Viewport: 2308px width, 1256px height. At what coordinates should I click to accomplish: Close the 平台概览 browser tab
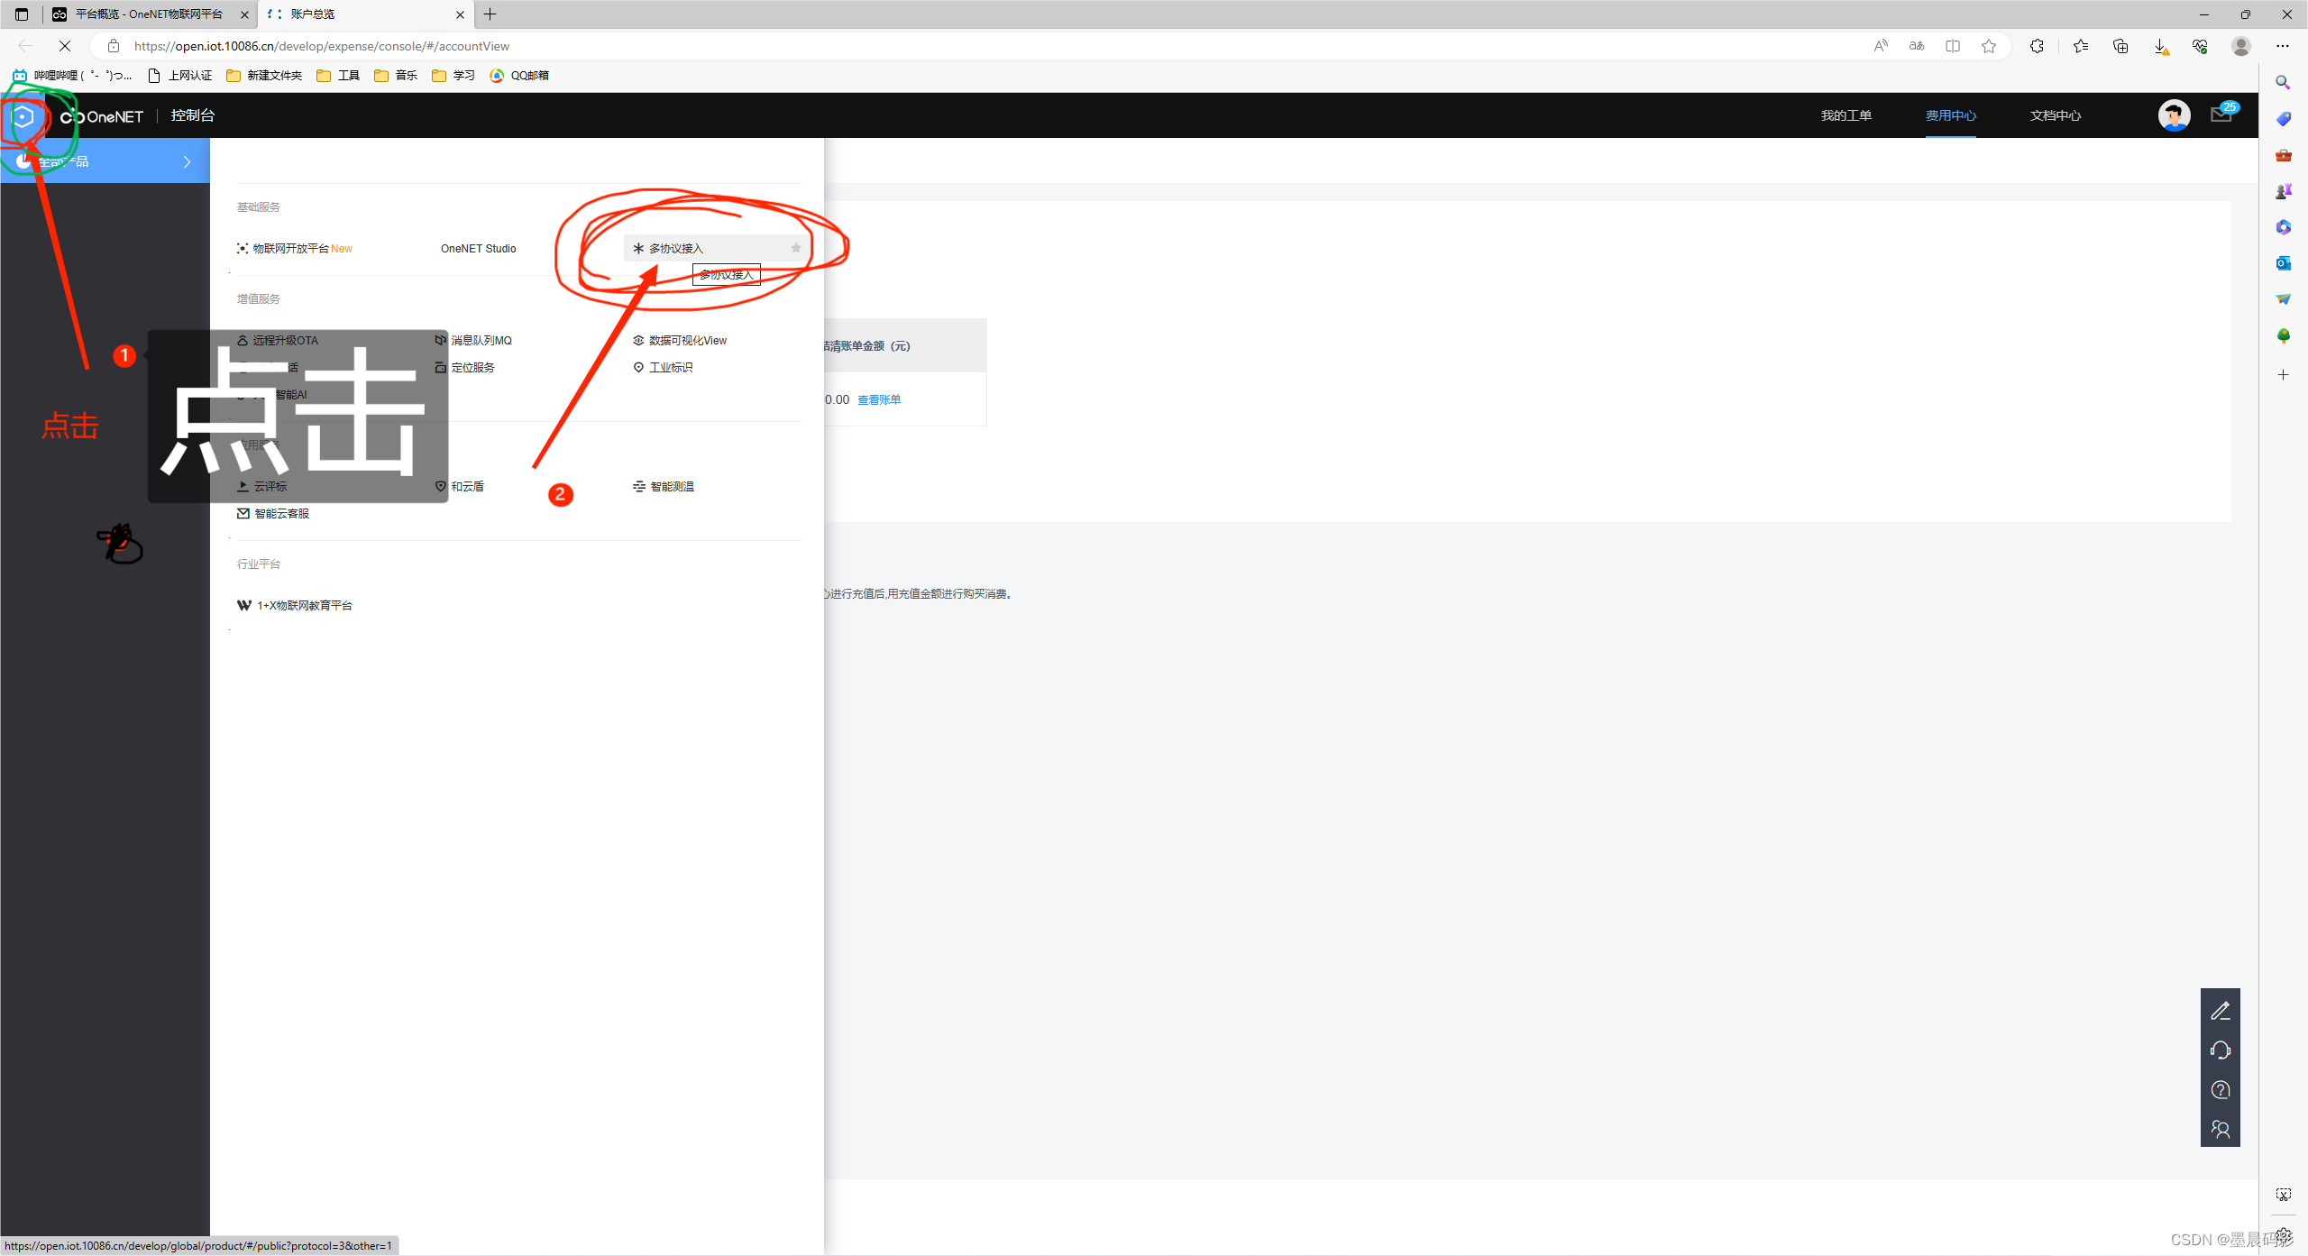coord(244,14)
